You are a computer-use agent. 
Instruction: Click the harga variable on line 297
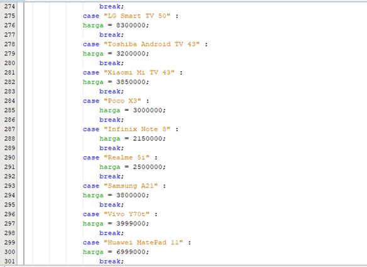click(x=93, y=224)
